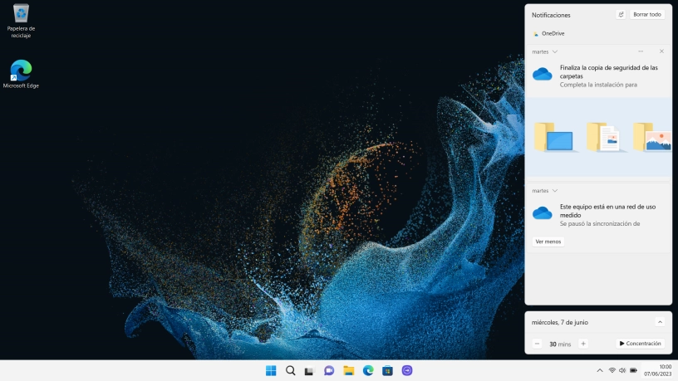
Task: Increase focus time with plus button
Action: coord(583,344)
